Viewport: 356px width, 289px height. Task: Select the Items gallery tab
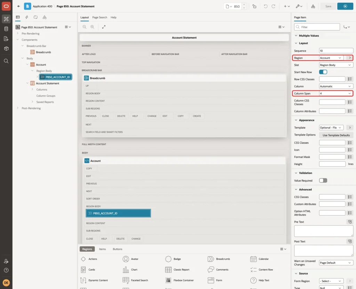click(x=103, y=249)
